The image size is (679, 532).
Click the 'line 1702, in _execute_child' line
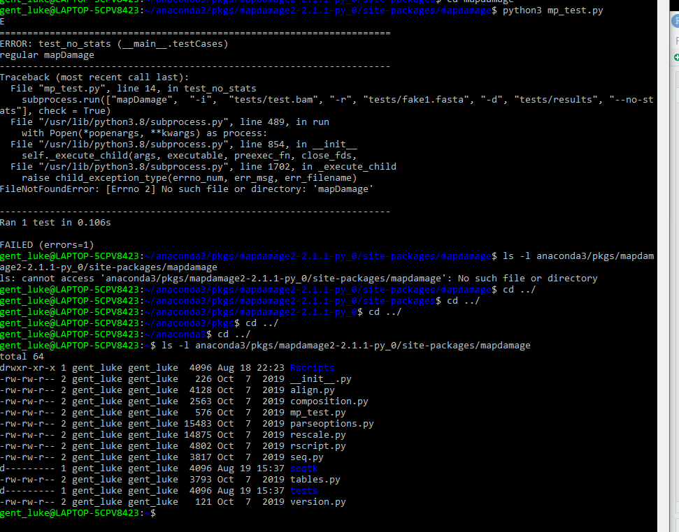click(203, 167)
